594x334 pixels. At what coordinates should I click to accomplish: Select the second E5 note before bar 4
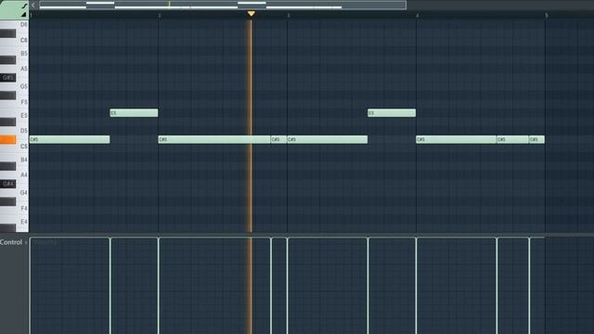point(392,113)
